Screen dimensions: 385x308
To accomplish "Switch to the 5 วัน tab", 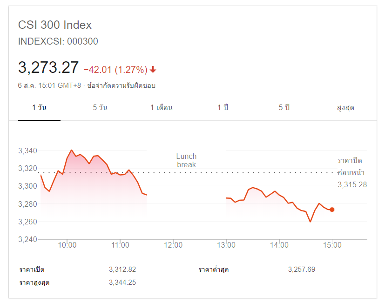I will (100, 108).
